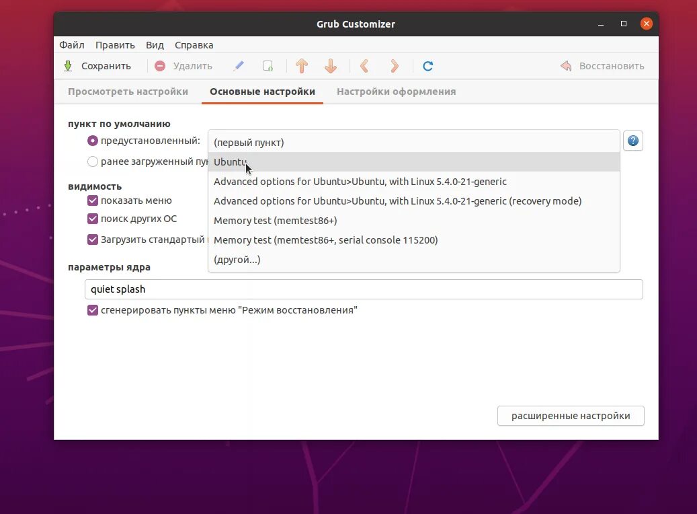Open the Вид menu
The height and width of the screenshot is (514, 697).
(155, 45)
